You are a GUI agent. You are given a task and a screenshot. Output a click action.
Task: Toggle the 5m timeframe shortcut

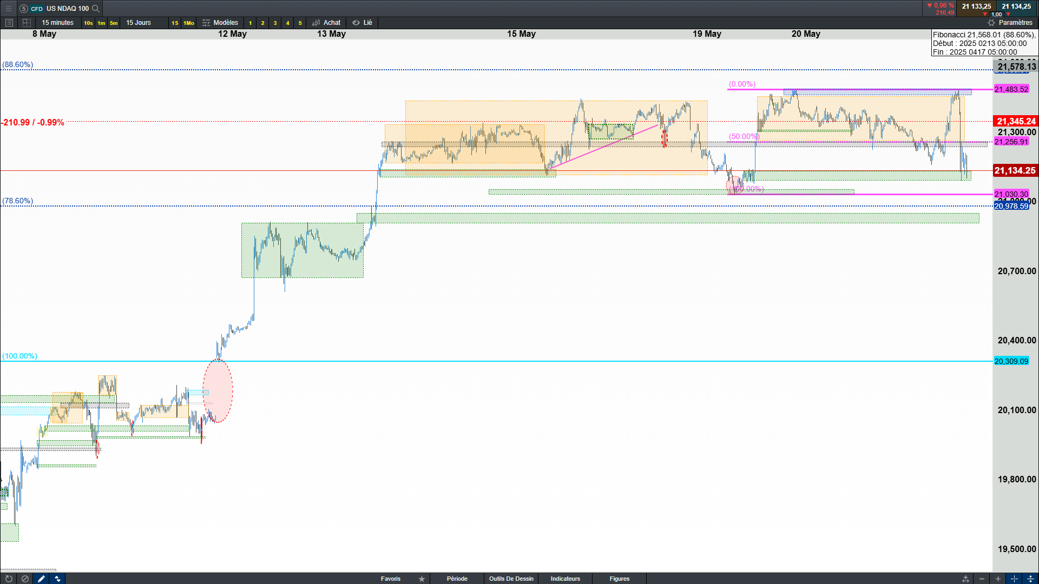coord(114,23)
